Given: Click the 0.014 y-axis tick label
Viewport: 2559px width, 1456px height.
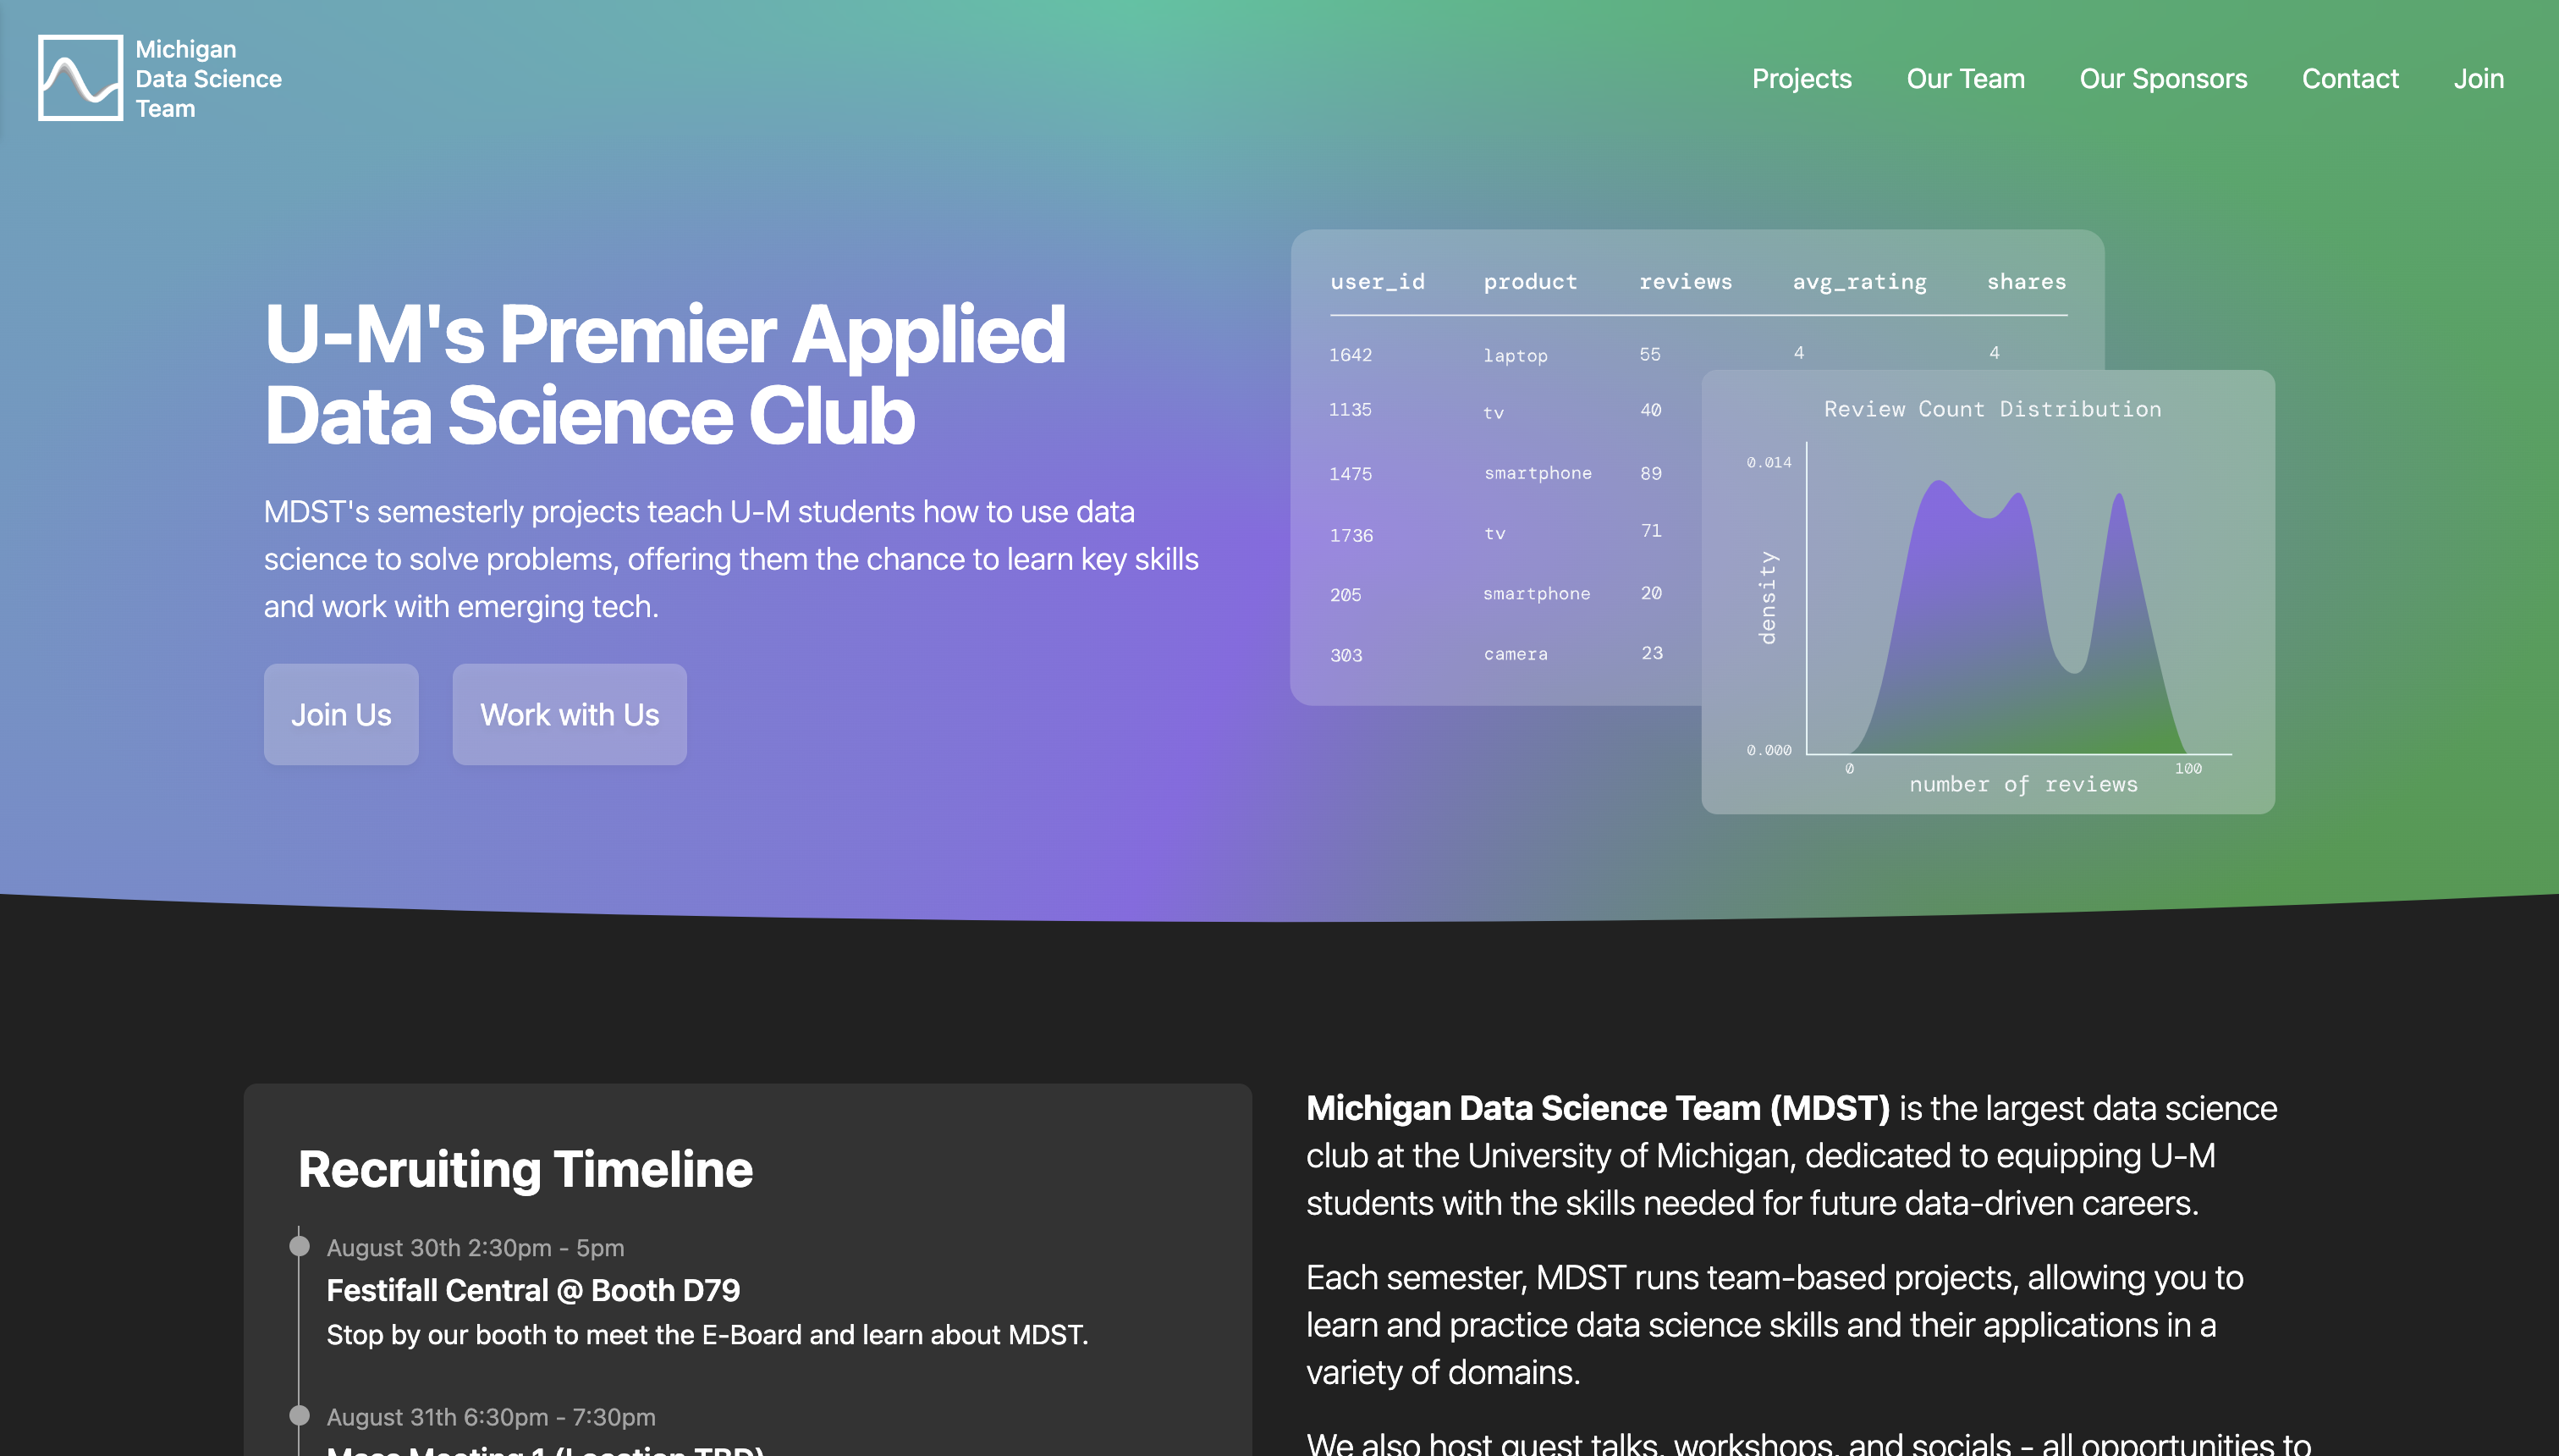Looking at the screenshot, I should (x=1769, y=462).
